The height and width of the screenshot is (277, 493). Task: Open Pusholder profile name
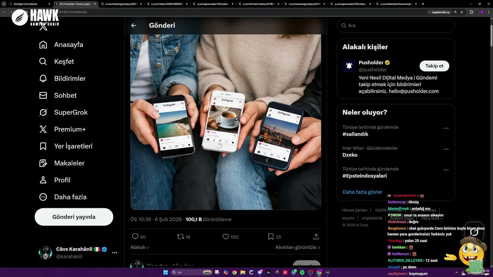[x=371, y=62]
